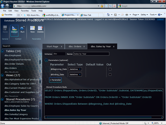The height and width of the screenshot is (125, 166).
Task: Open the Help menu
Action: click(40, 11)
